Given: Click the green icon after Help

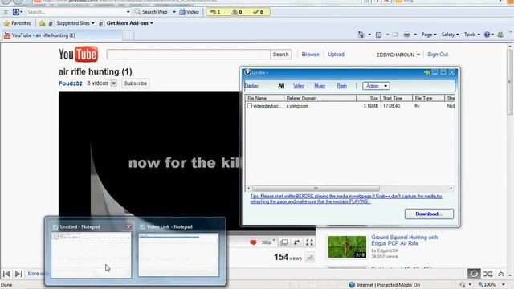Looking at the screenshot, I should (500, 35).
